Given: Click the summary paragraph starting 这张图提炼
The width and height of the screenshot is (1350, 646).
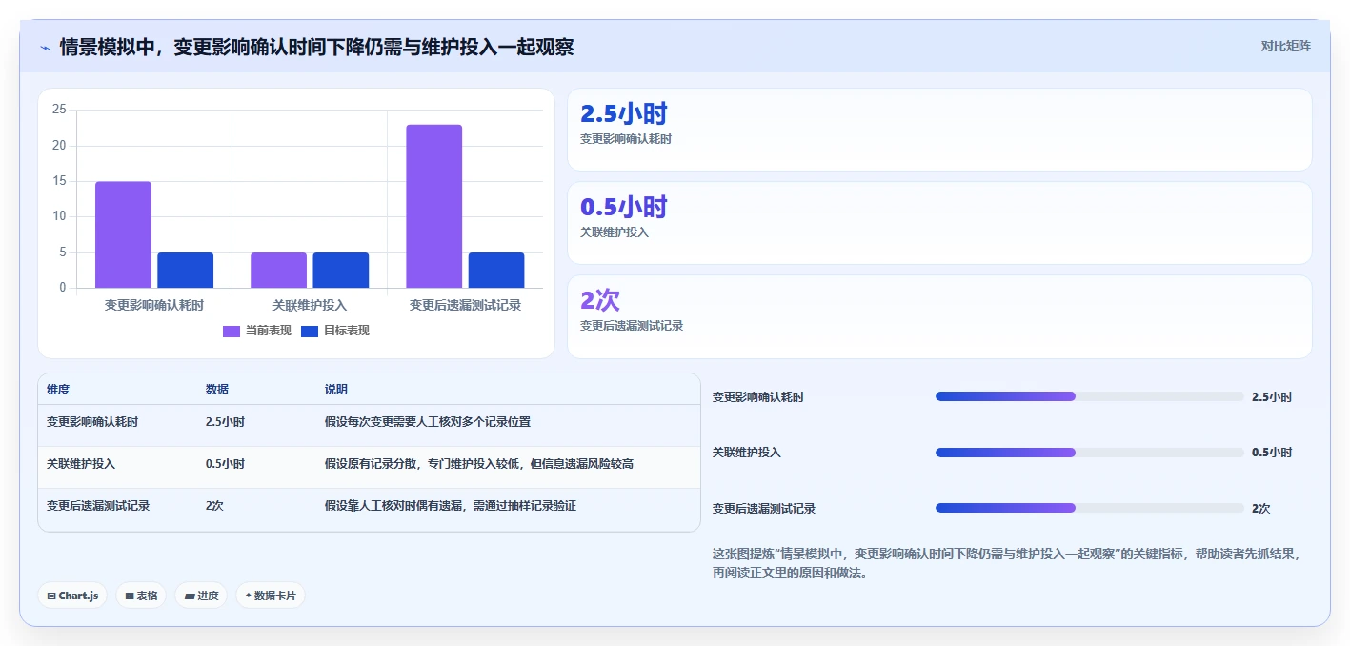Looking at the screenshot, I should tap(1006, 563).
